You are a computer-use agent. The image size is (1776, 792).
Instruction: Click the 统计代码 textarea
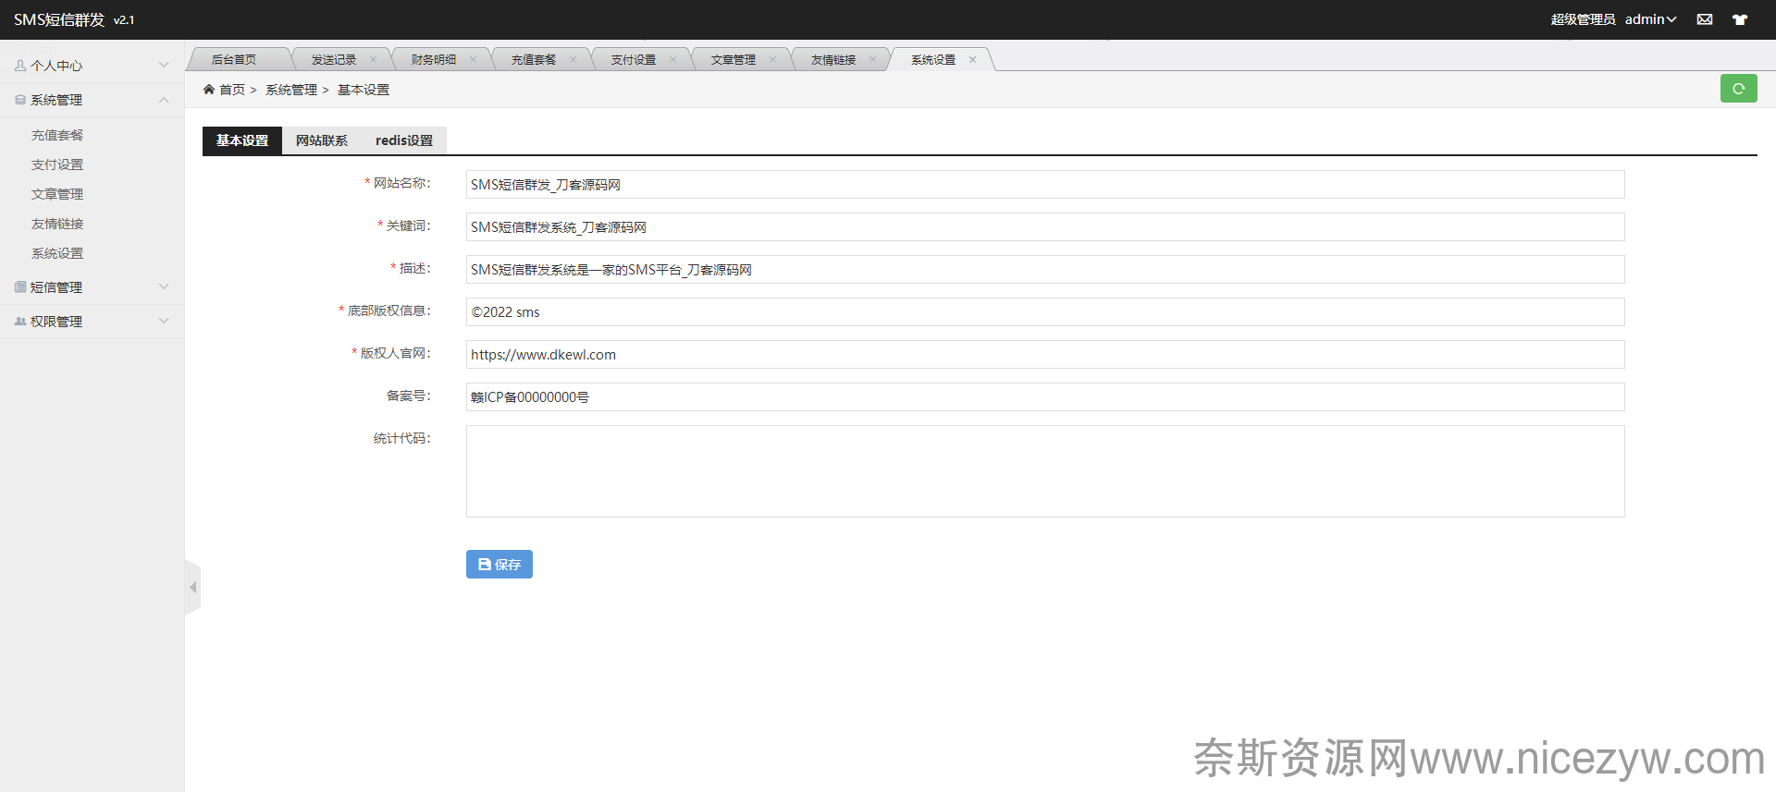[1045, 471]
